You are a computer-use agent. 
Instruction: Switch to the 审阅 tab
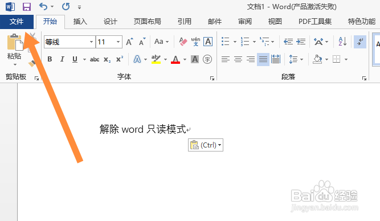tap(245, 22)
